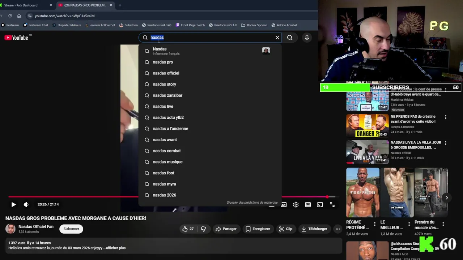This screenshot has width=463, height=260.
Task: Open the Roblox Sponso bookmark folder
Action: [254, 25]
